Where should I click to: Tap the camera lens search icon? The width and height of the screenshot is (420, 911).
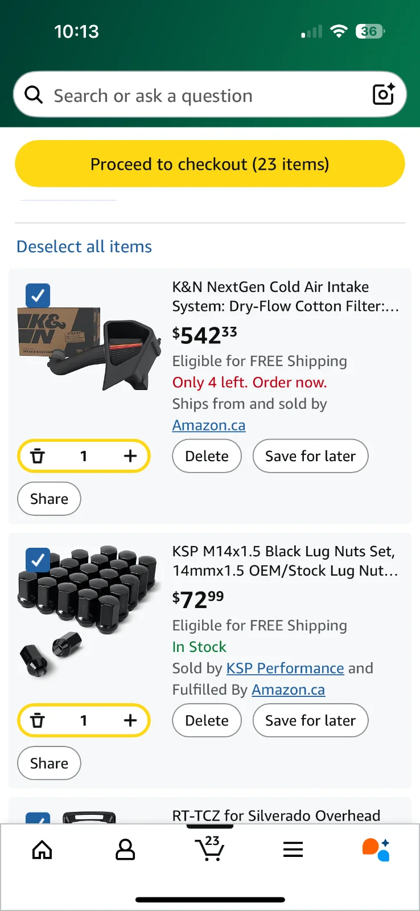383,95
